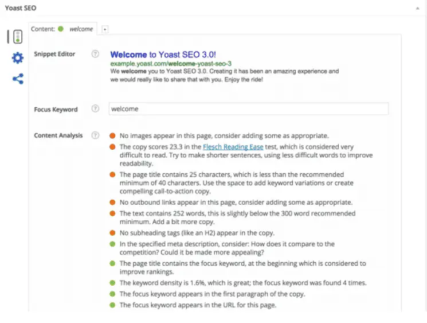Click green bullet for title contains keyword
The height and width of the screenshot is (323, 427).
[x=112, y=263]
